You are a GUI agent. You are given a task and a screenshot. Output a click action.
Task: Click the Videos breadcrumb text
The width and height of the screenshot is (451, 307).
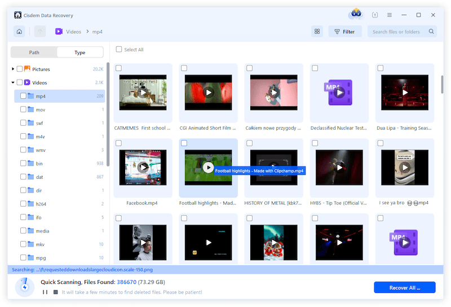74,32
